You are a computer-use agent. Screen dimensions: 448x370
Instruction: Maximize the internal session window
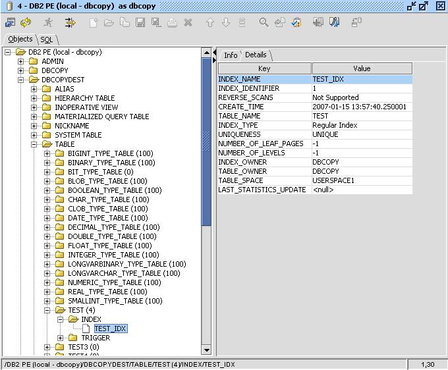(x=424, y=6)
